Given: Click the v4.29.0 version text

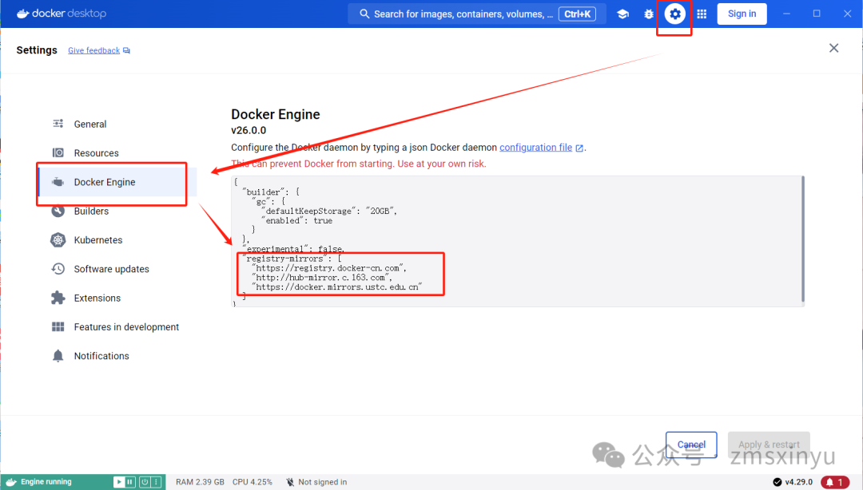Looking at the screenshot, I should point(798,482).
